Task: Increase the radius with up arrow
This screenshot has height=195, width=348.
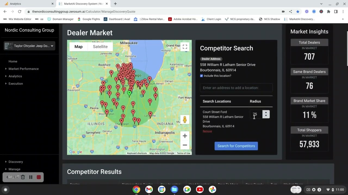Action: [266, 113]
